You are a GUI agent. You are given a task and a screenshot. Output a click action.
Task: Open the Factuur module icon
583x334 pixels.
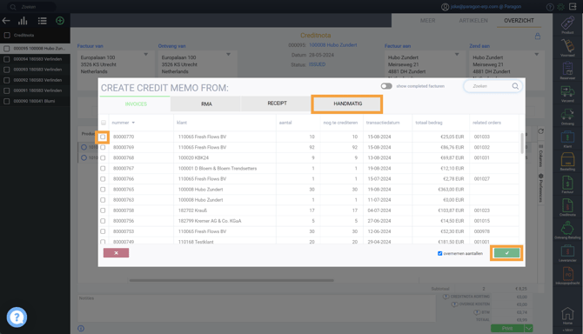(x=567, y=184)
